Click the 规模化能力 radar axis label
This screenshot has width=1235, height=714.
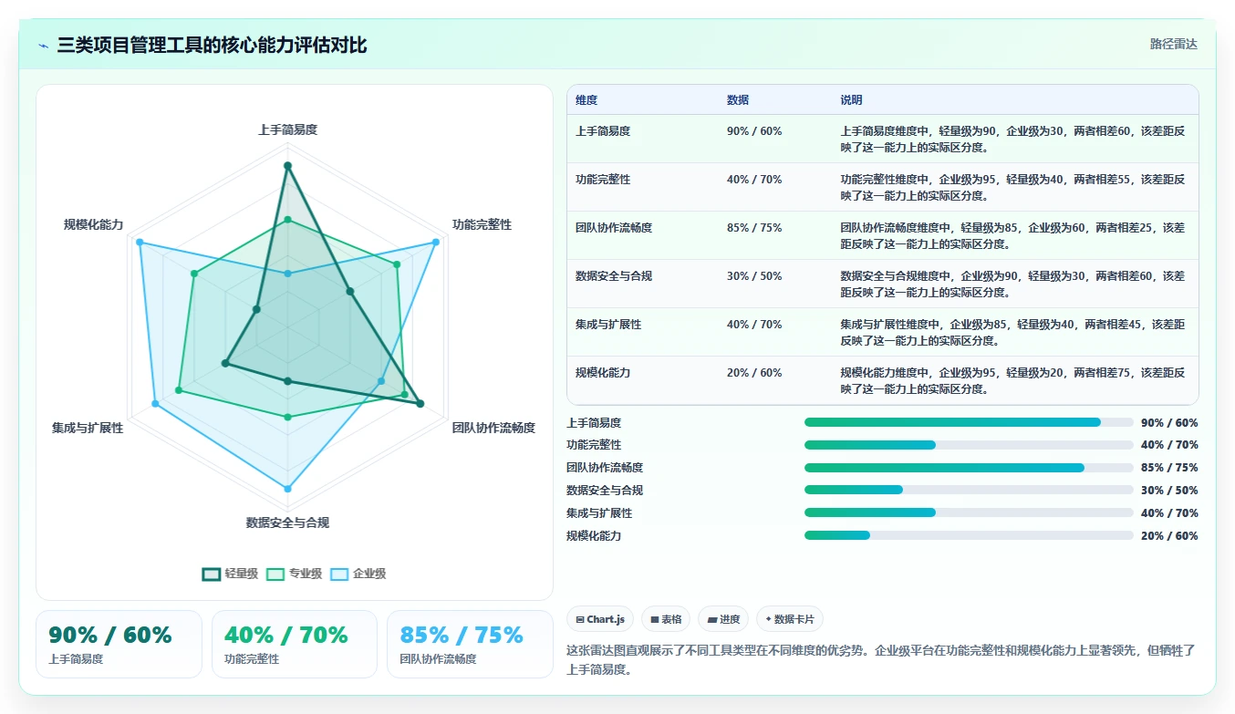[x=93, y=224]
